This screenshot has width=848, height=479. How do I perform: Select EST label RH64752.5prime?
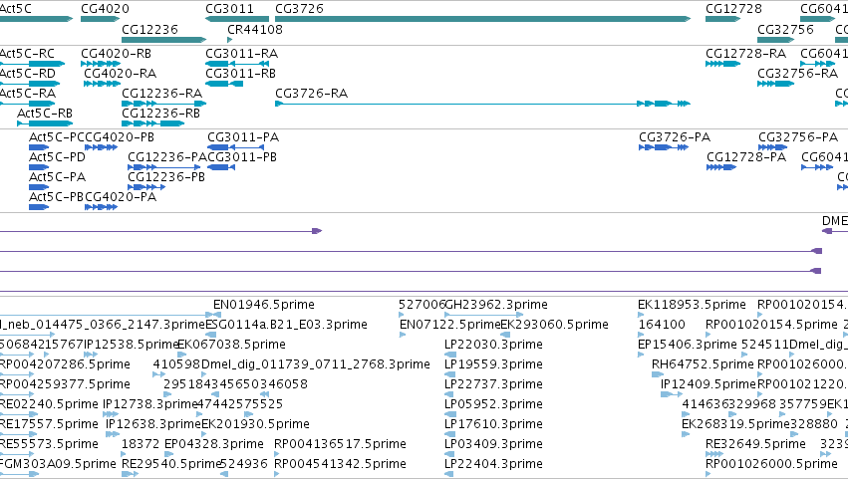pos(703,364)
